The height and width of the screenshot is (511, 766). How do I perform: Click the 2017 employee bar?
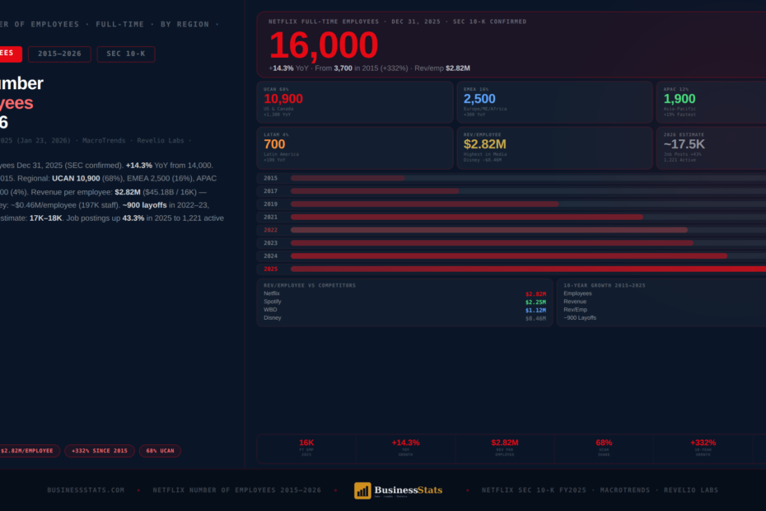(x=375, y=191)
